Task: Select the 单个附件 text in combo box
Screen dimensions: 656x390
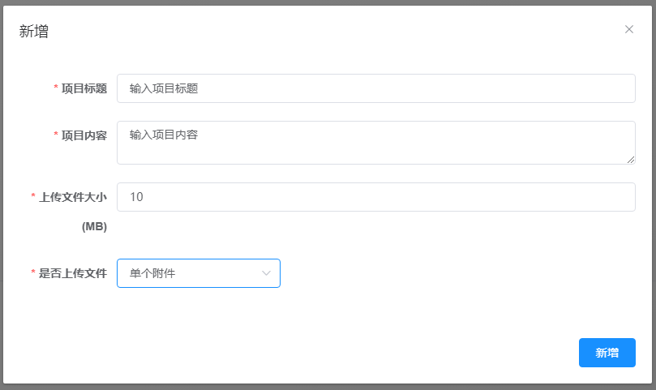Action: pyautogui.click(x=152, y=273)
